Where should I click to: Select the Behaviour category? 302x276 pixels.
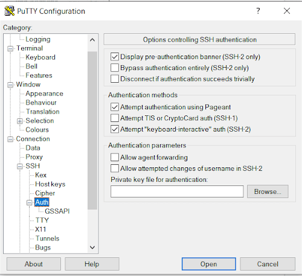point(41,103)
